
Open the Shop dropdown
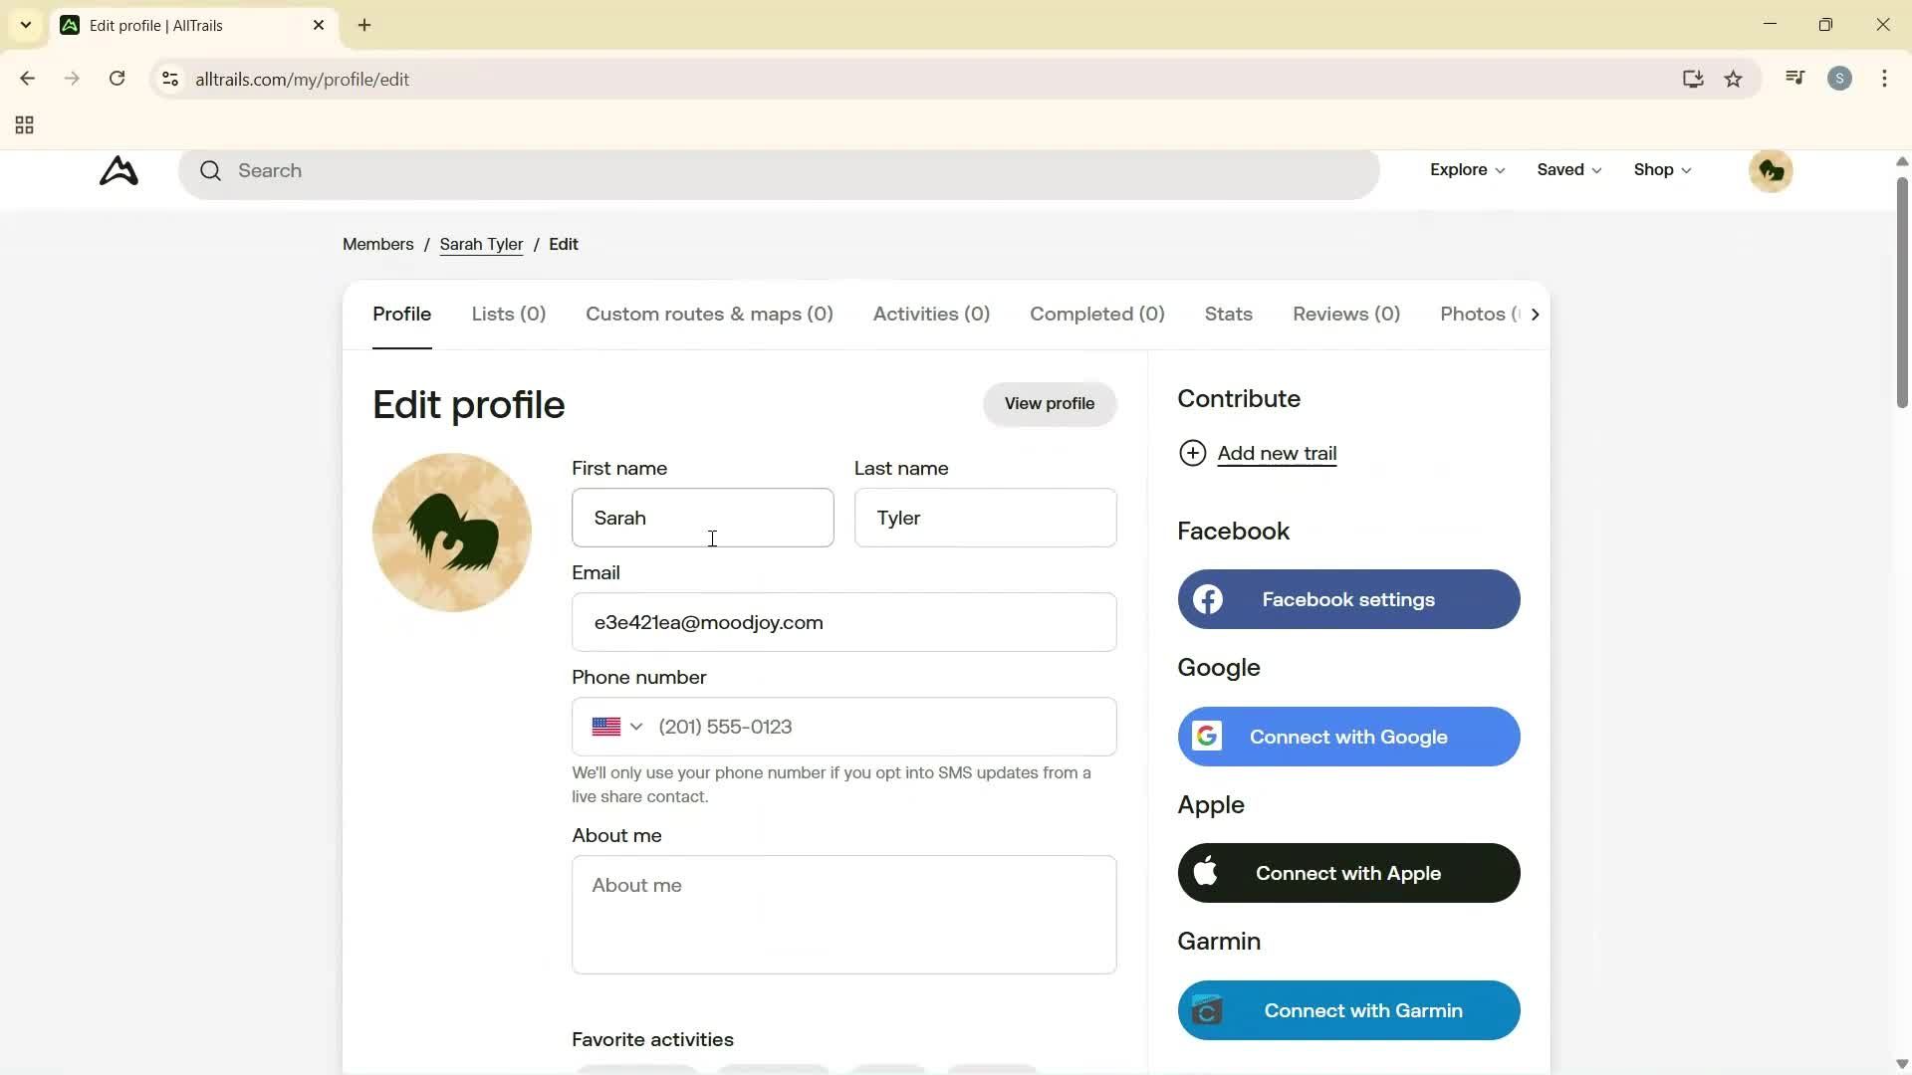pyautogui.click(x=1661, y=170)
